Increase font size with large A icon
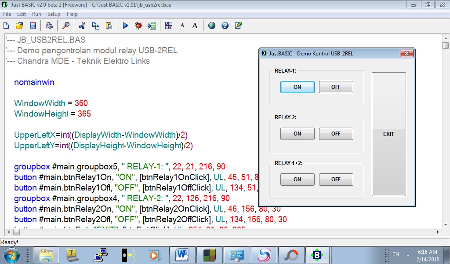Screen dimensions: 450x264 coord(195,26)
